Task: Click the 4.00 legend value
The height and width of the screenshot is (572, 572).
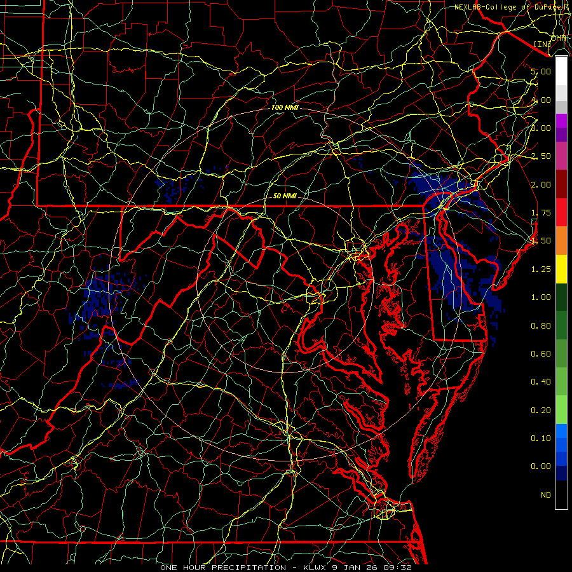Action: (541, 100)
